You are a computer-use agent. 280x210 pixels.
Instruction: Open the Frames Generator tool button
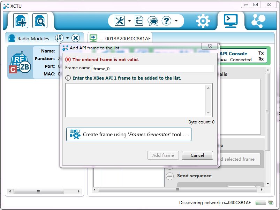129,135
